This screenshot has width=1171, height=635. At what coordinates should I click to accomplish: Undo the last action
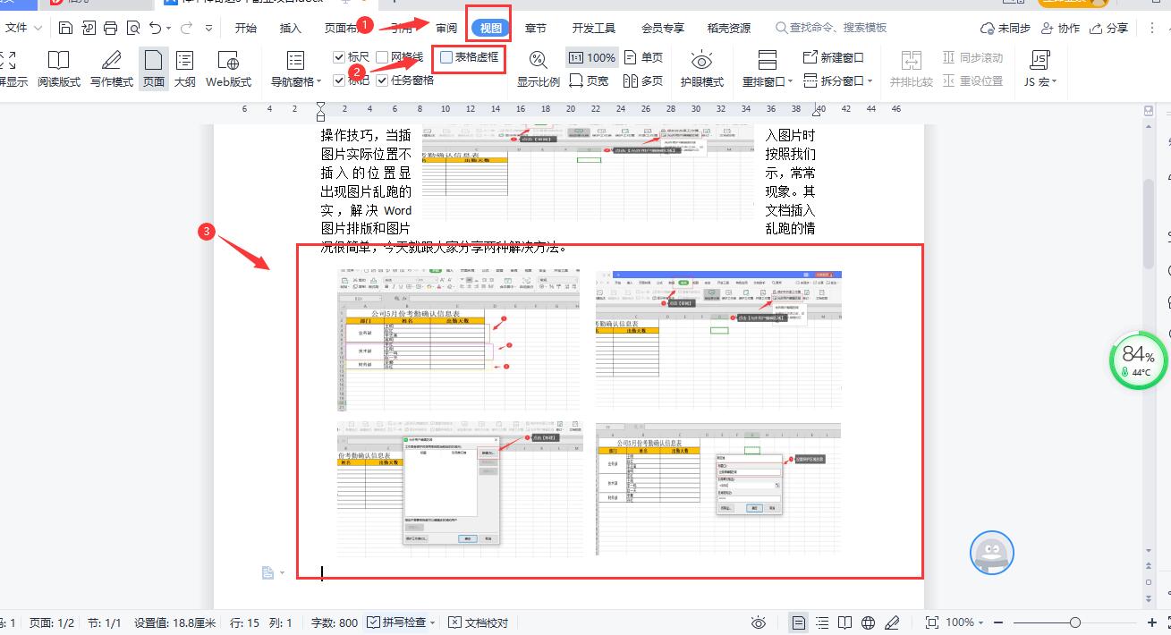click(x=156, y=28)
